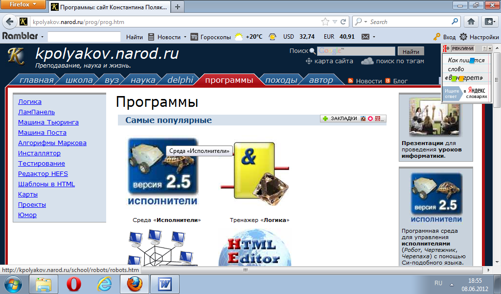
Task: Click the yellow icon before USD on Rambler toolbar
Action: pyautogui.click(x=272, y=37)
